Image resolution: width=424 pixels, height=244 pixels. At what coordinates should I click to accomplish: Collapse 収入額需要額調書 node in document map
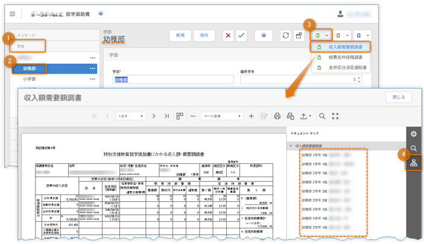coord(291,146)
